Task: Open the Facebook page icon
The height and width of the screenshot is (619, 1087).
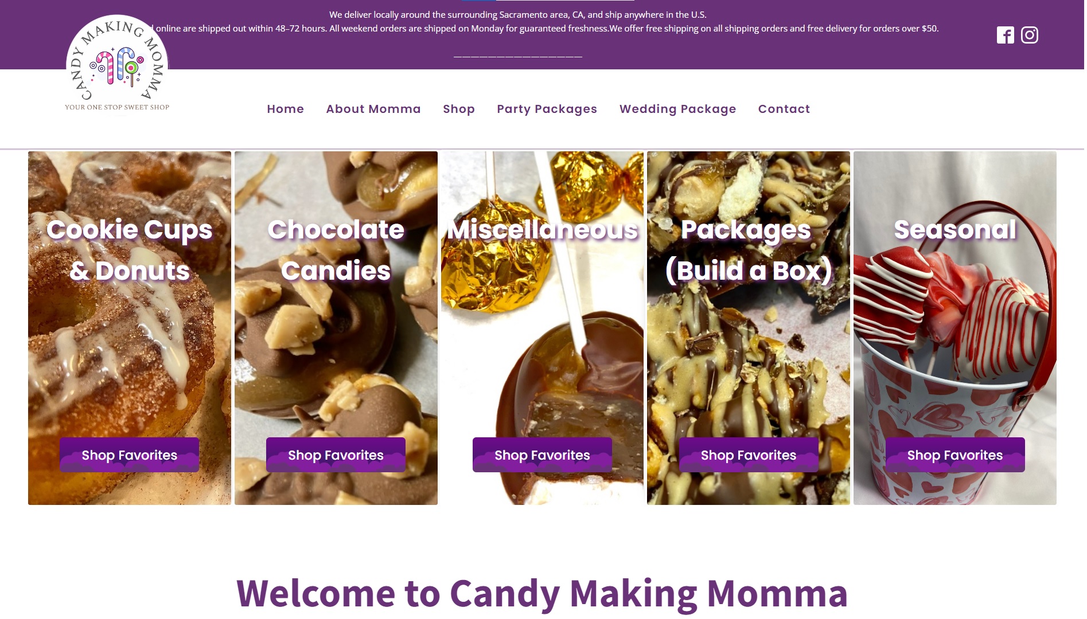Action: pyautogui.click(x=1005, y=35)
